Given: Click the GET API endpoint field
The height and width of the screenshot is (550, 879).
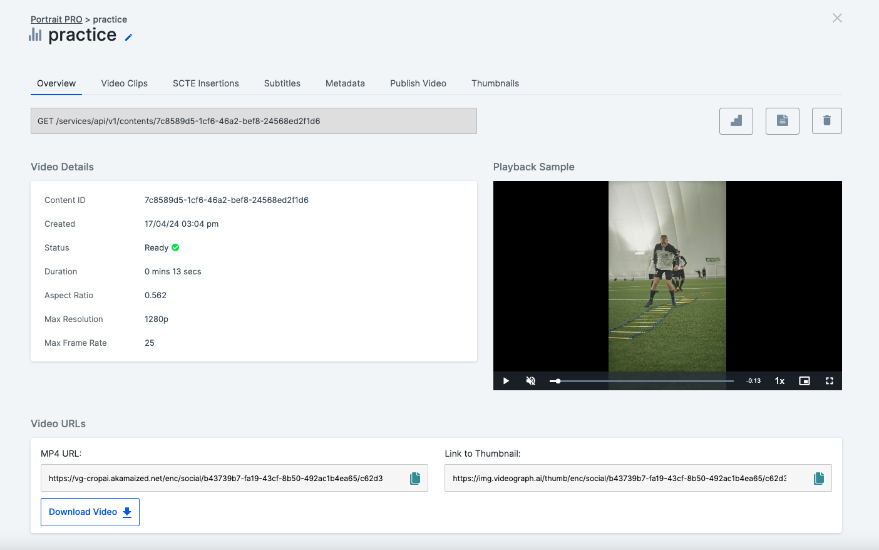Looking at the screenshot, I should (254, 121).
